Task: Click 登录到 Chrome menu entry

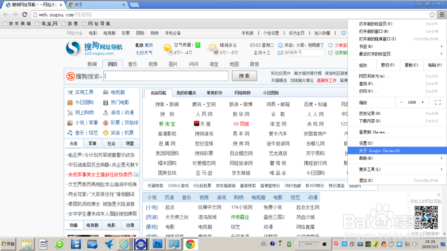Action: (x=397, y=132)
